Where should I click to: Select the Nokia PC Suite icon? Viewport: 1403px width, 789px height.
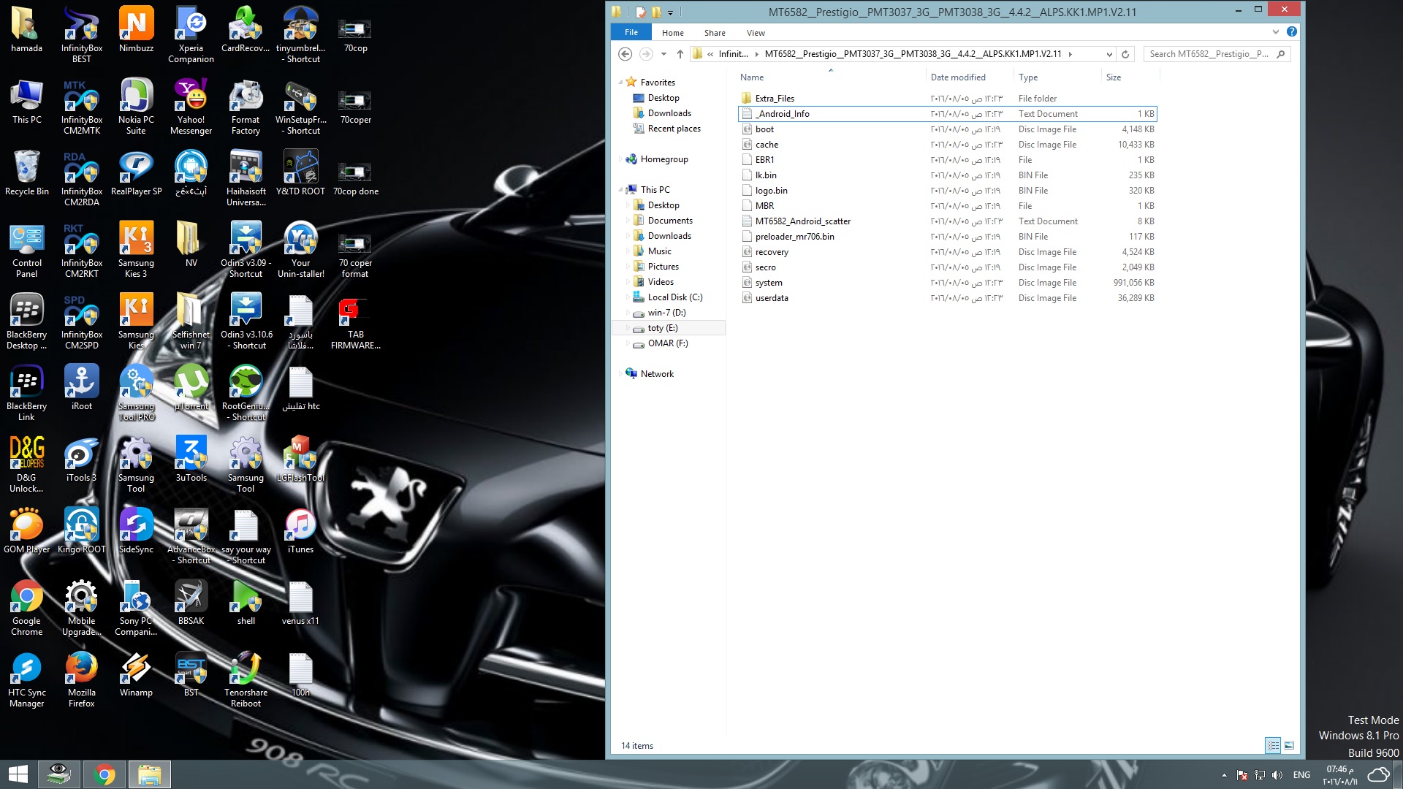pos(136,106)
